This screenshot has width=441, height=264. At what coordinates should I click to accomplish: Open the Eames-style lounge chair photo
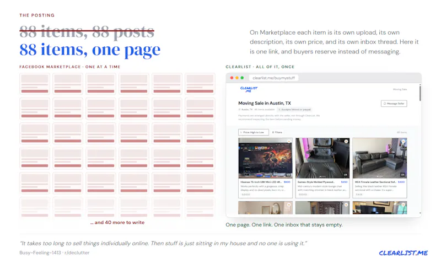tap(322, 158)
